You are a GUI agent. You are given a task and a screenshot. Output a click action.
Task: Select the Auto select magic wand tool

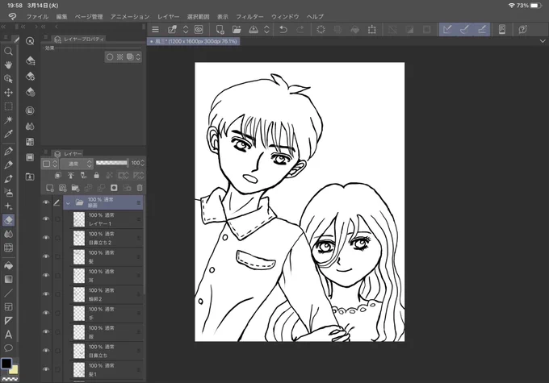[x=8, y=120]
